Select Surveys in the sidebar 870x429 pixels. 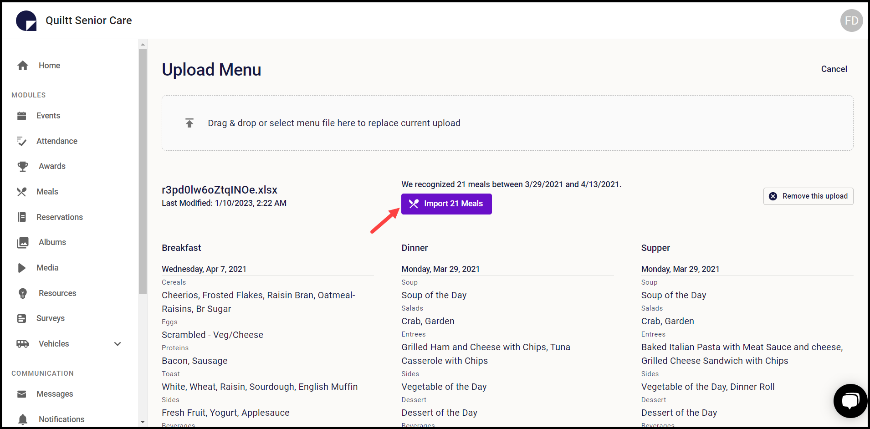pos(51,318)
